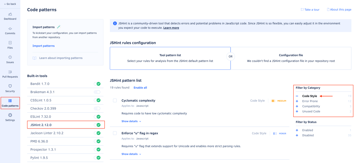This screenshot has height=163, width=358.
Task: Click the Enable all link
Action: [140, 88]
